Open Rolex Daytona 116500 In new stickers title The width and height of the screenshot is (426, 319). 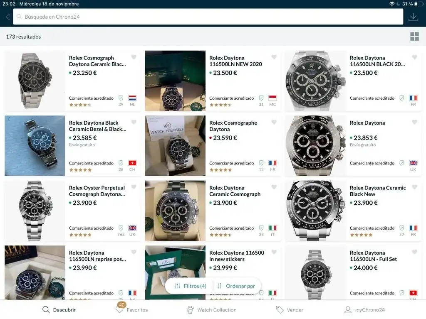pyautogui.click(x=236, y=256)
